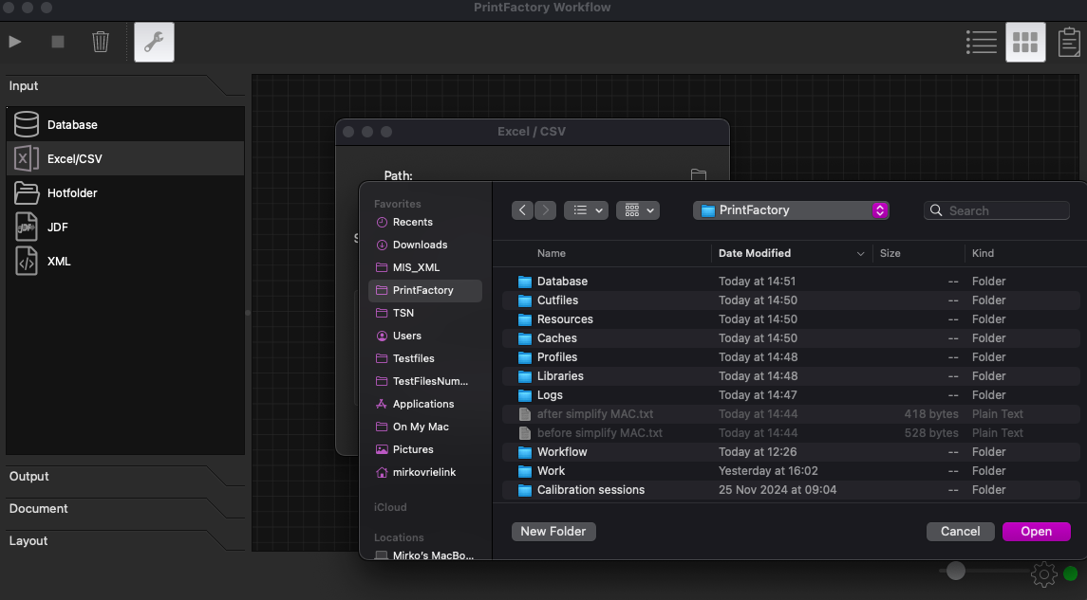Select the Cutfiles folder row
The width and height of the screenshot is (1087, 600).
[791, 300]
